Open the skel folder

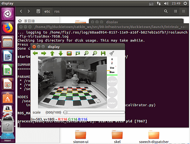tap(117, 137)
